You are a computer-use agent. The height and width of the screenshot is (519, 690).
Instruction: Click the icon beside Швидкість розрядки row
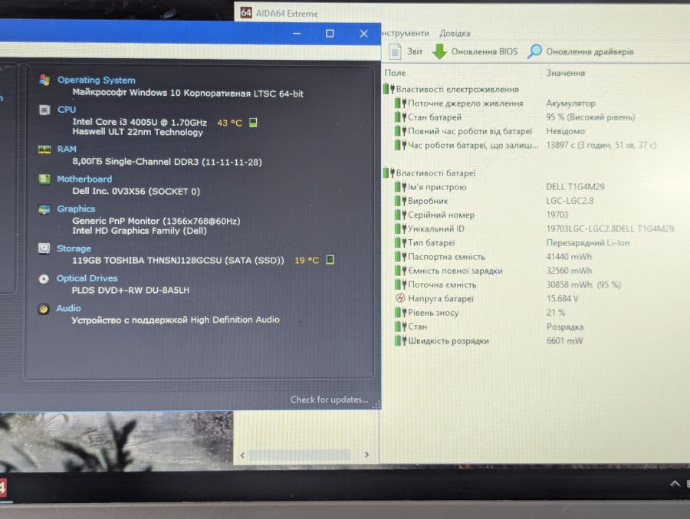400,340
